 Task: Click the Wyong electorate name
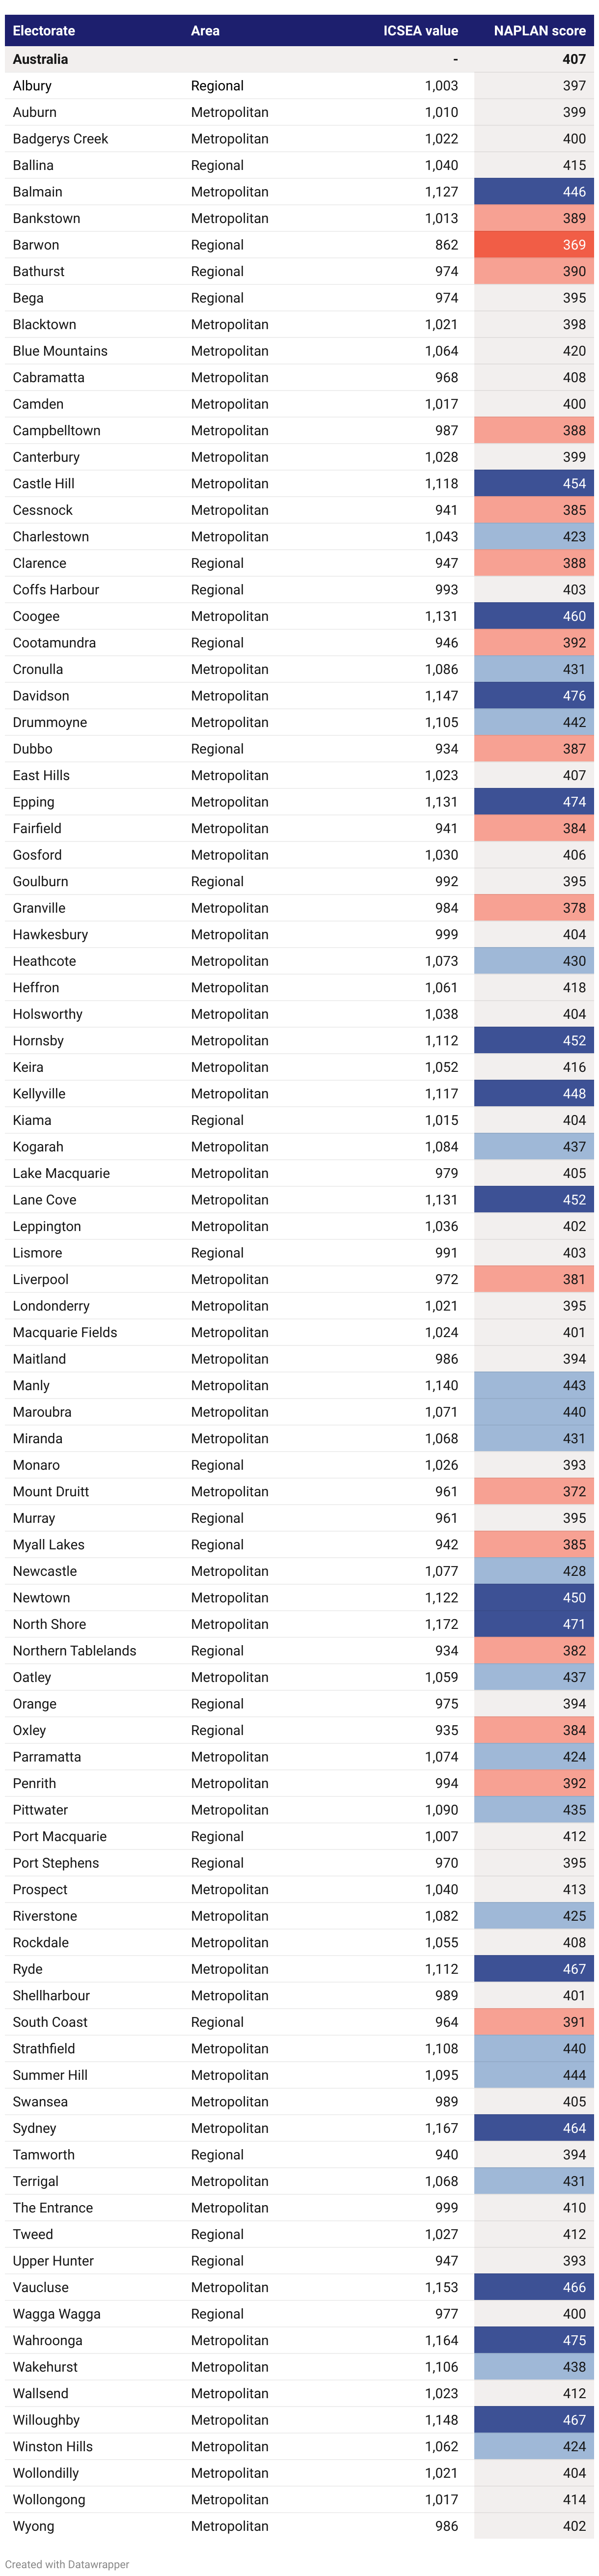point(33,2526)
